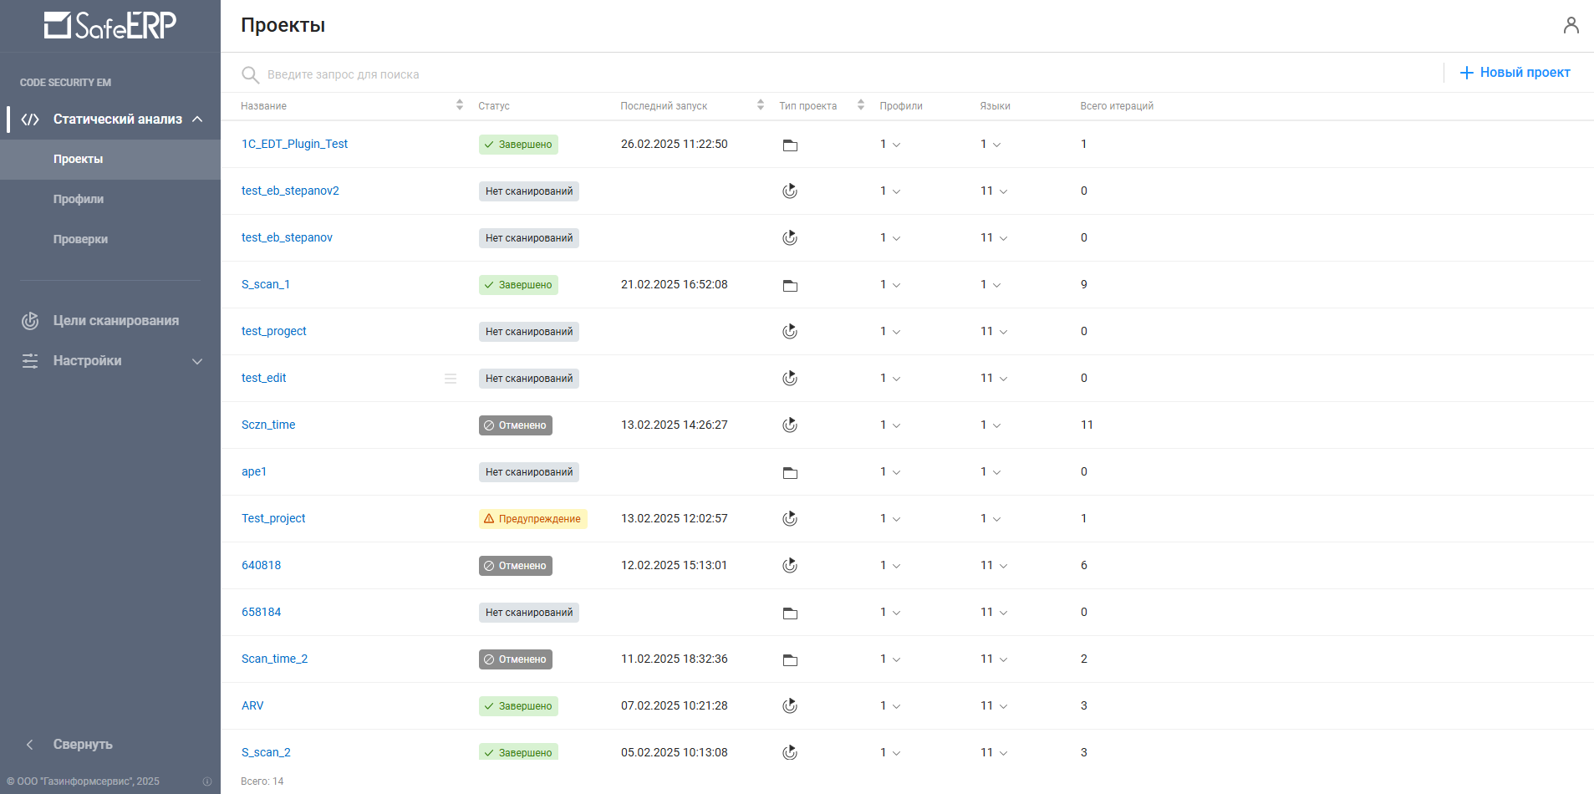Click the project type icon for test_eb_stepanov2
1594x794 pixels.
[x=790, y=191]
